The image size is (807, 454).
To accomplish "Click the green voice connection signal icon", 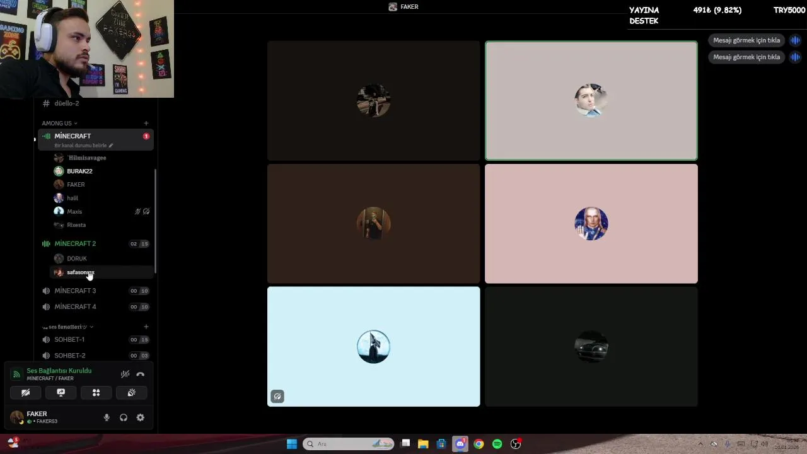I will pos(17,375).
